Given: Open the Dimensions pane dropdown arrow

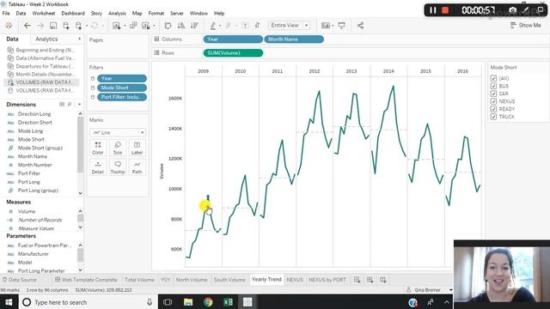Looking at the screenshot, I should click(79, 105).
